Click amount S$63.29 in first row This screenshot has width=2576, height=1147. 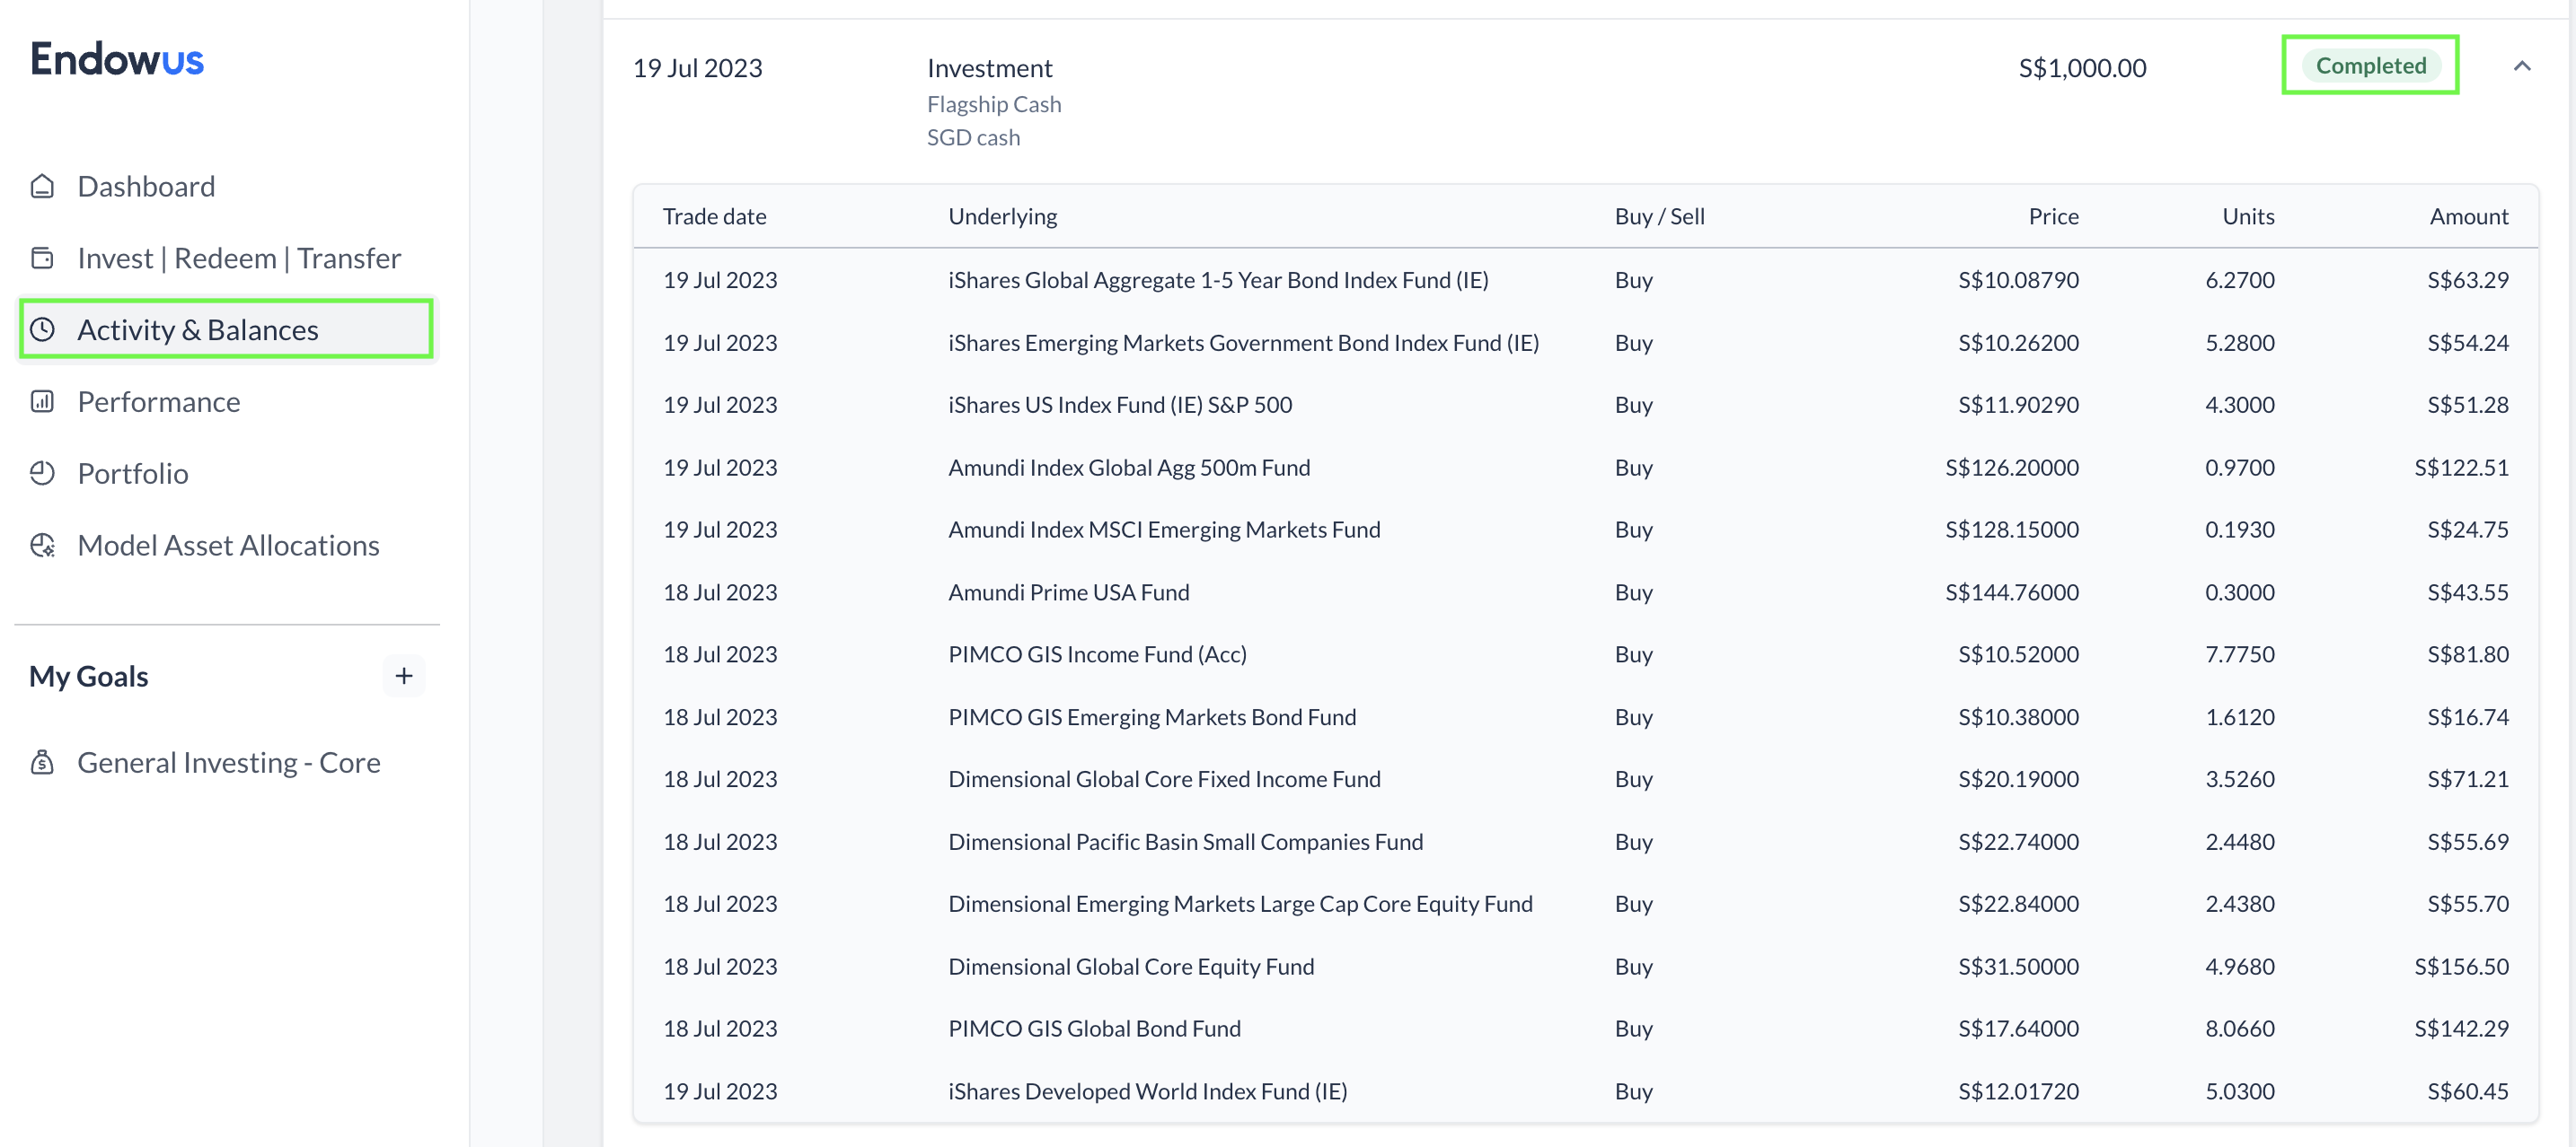coord(2468,280)
